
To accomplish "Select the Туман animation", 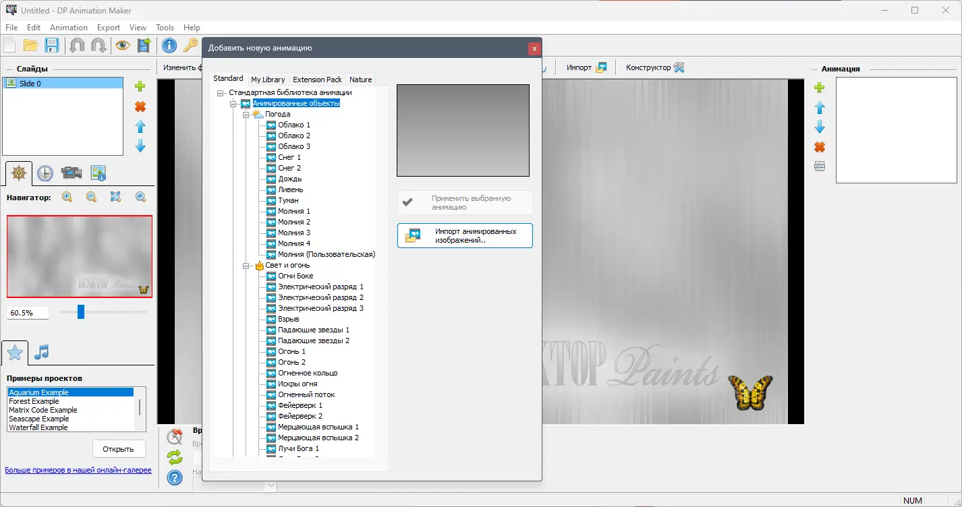I will (x=288, y=201).
